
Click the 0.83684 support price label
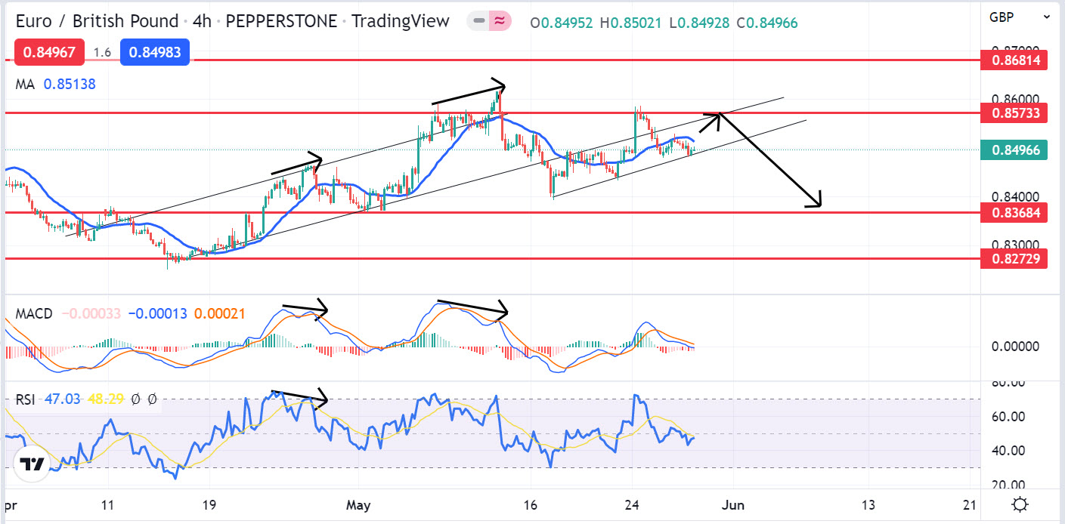pyautogui.click(x=1014, y=213)
